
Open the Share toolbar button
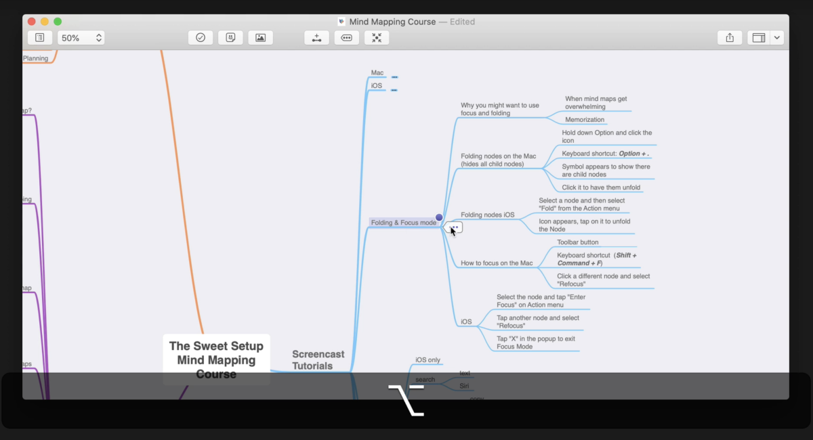click(x=730, y=38)
